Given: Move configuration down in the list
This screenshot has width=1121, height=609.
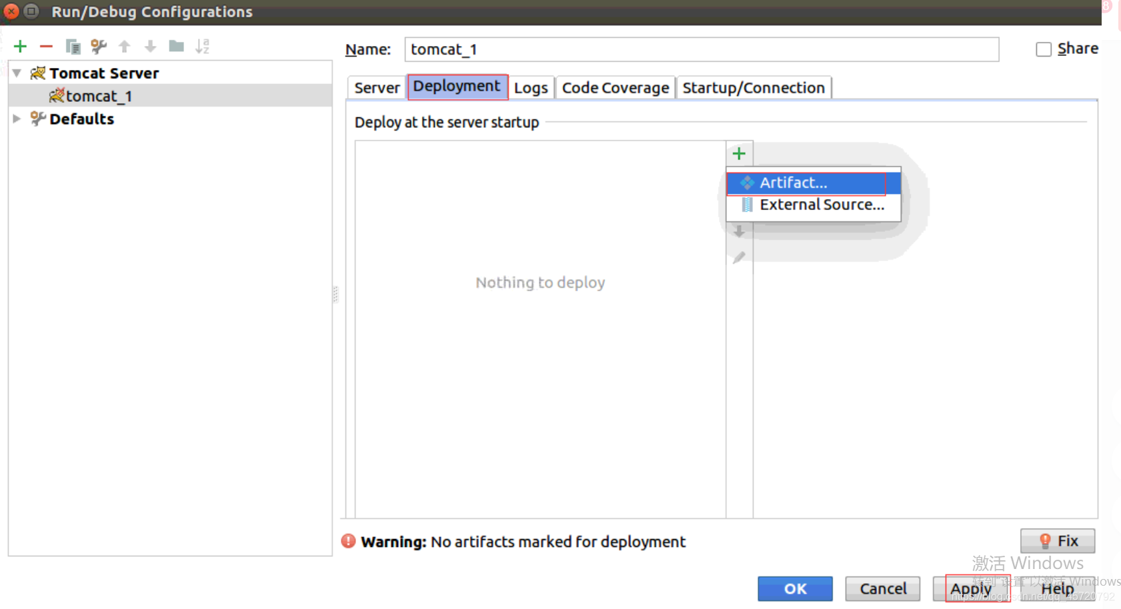Looking at the screenshot, I should point(151,46).
